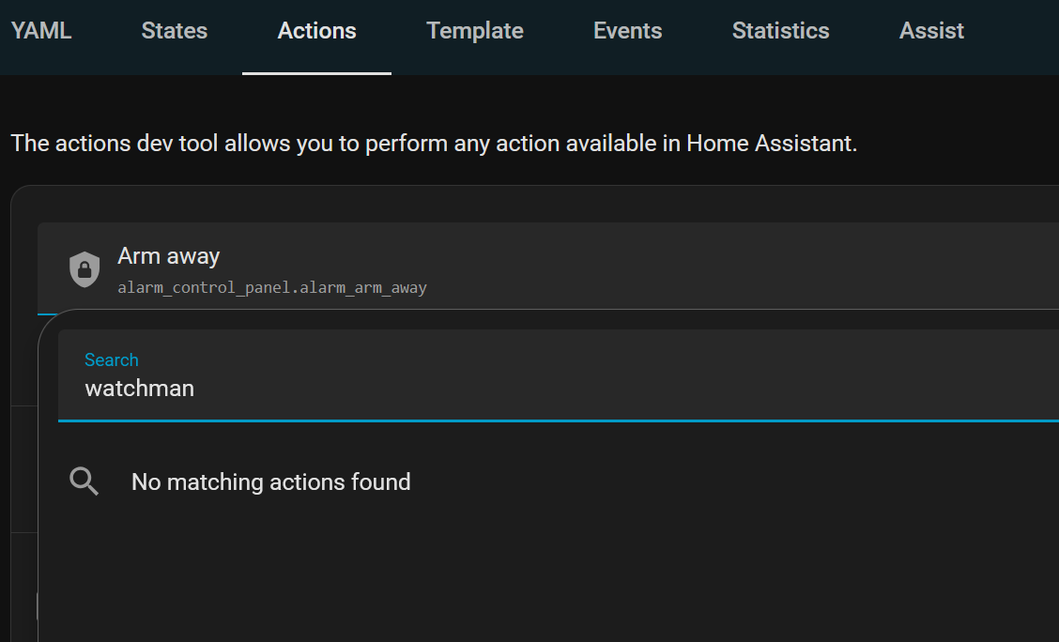Image resolution: width=1059 pixels, height=642 pixels.
Task: Click the search field containing "watchman"
Action: coord(469,389)
